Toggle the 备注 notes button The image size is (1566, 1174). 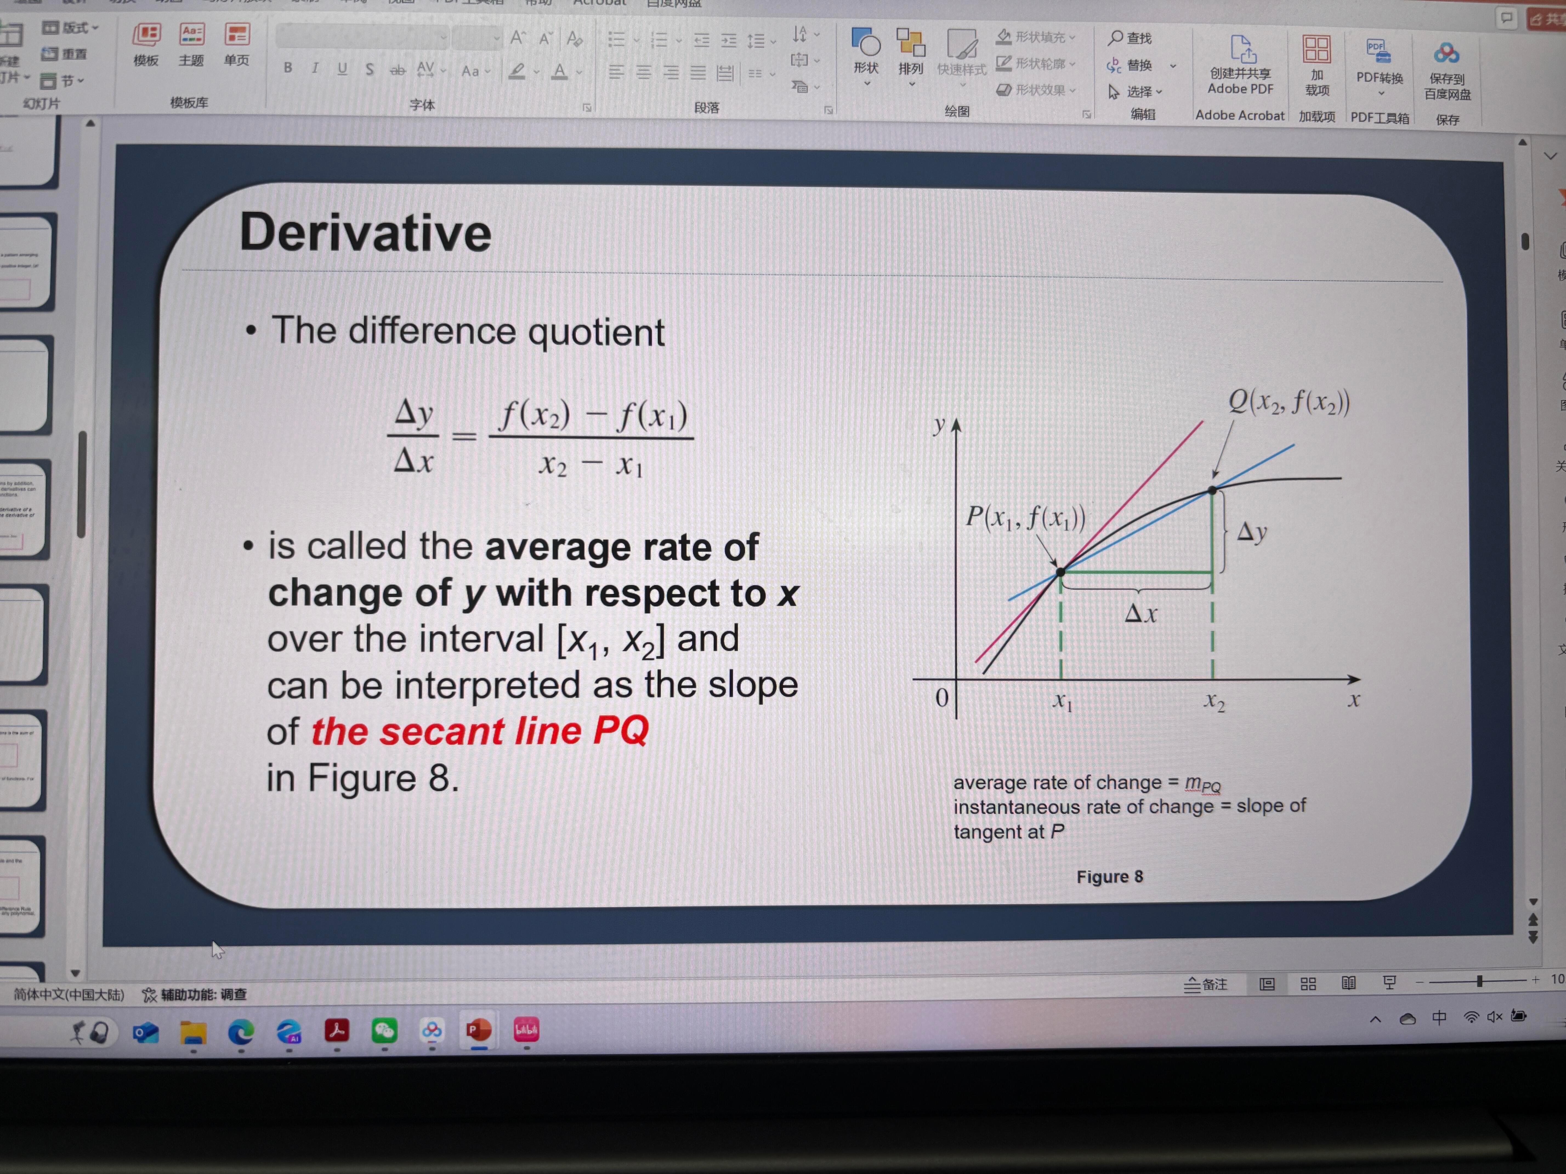tap(1206, 984)
